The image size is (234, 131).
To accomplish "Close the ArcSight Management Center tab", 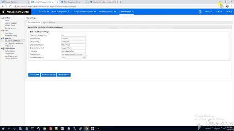I will point(57,2).
